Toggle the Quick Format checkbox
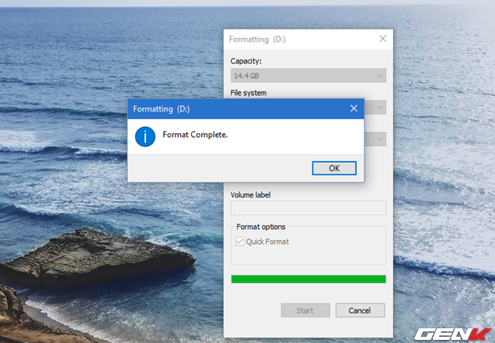Screen dimensions: 495x343 pos(240,241)
